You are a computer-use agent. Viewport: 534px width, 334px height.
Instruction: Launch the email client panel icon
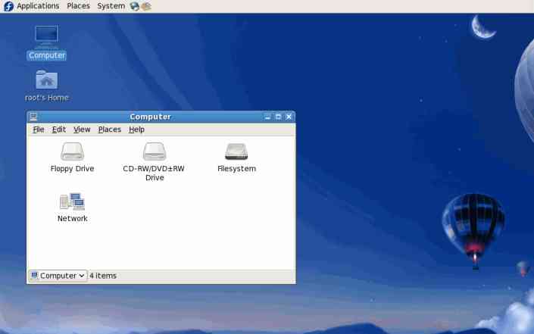point(146,6)
